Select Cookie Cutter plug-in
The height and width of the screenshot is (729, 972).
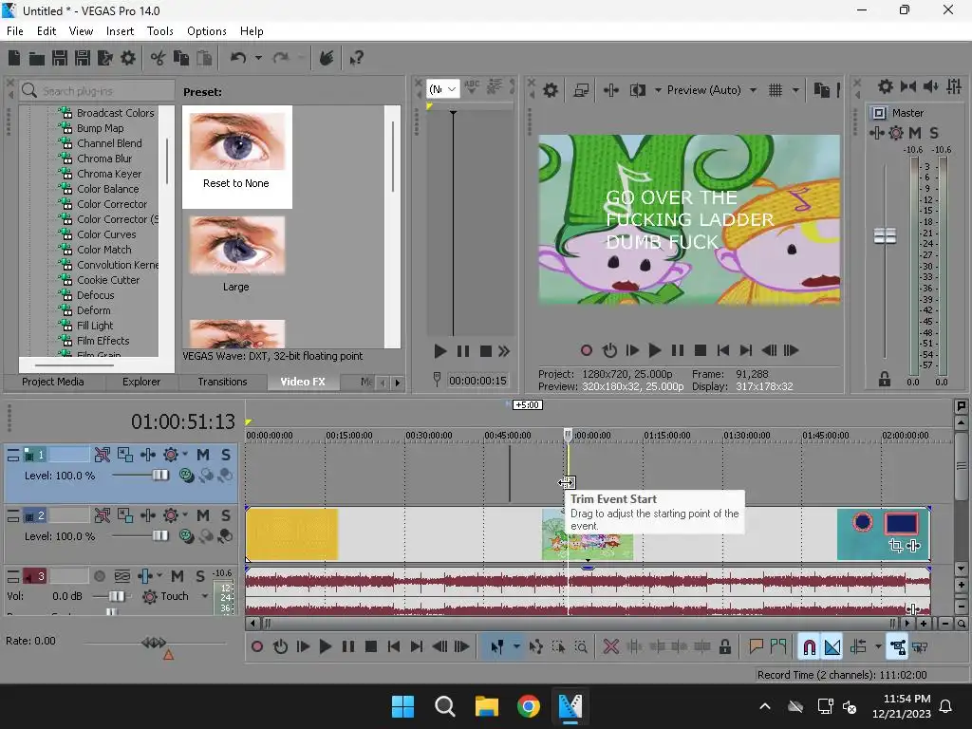108,280
